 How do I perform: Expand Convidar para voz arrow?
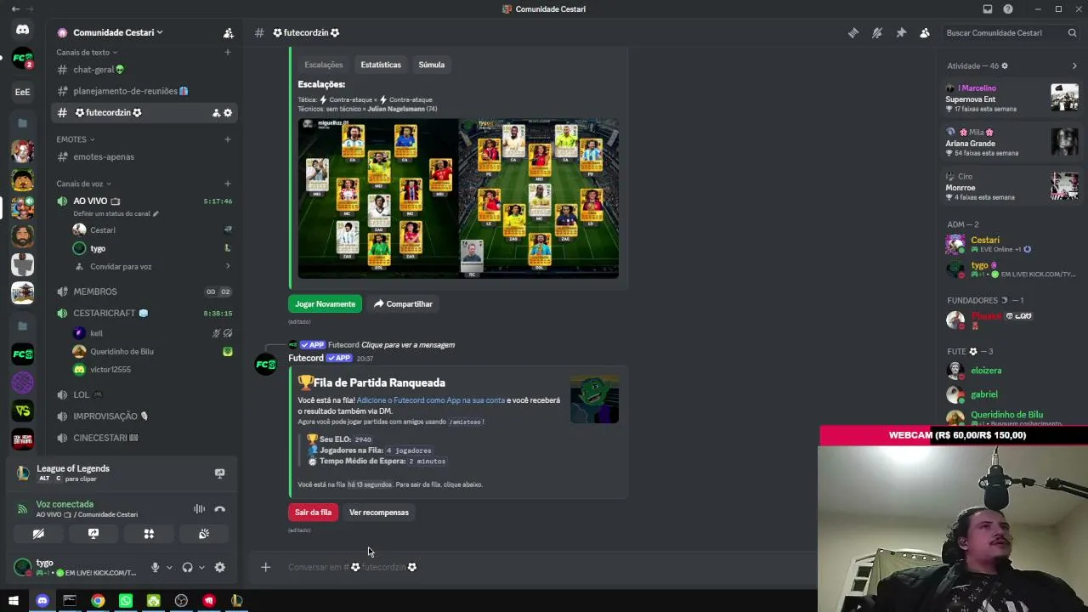pos(228,266)
